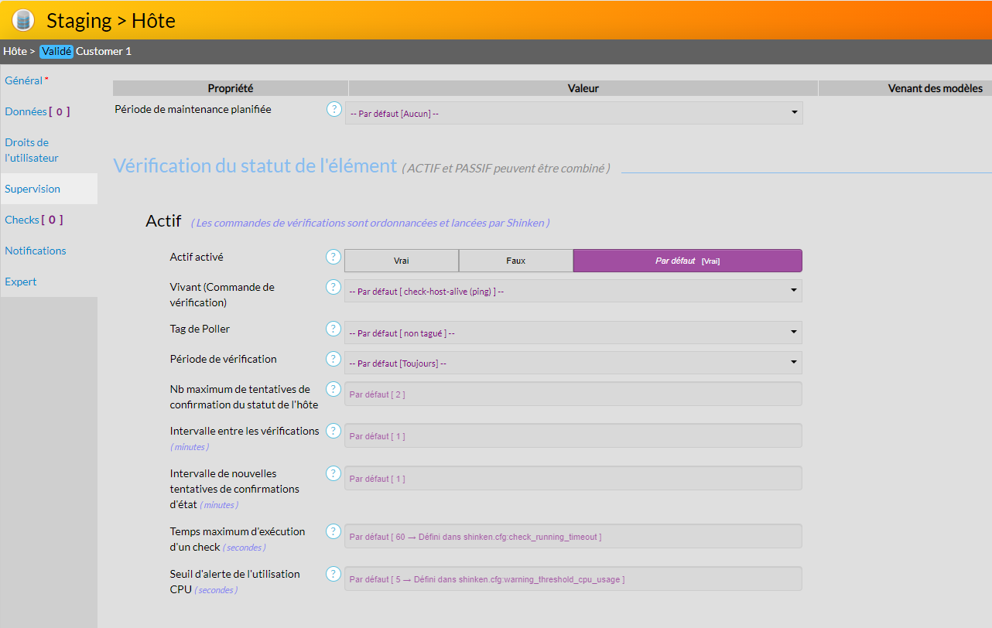Screen dimensions: 992x628
Task: Open Tag de Poller help icon
Action: pyautogui.click(x=334, y=329)
